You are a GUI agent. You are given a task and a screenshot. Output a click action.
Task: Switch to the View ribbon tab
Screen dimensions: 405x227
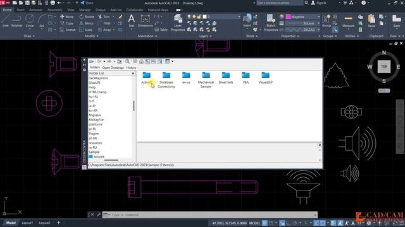coord(70,10)
